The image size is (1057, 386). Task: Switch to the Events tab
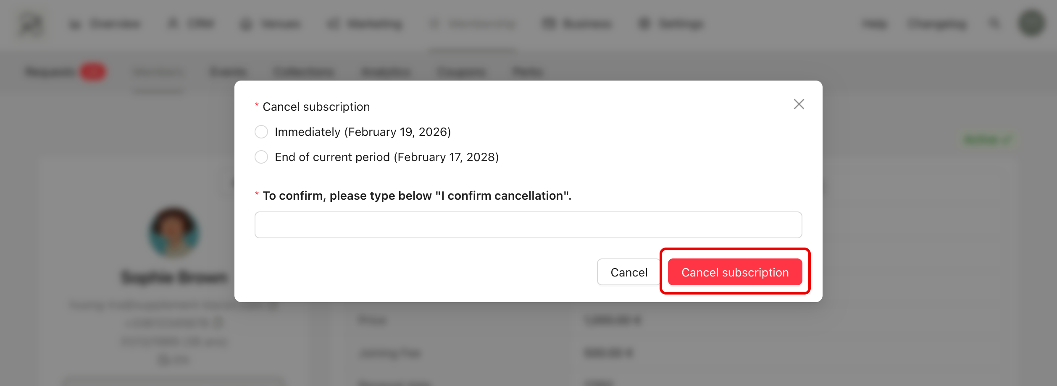coord(228,72)
